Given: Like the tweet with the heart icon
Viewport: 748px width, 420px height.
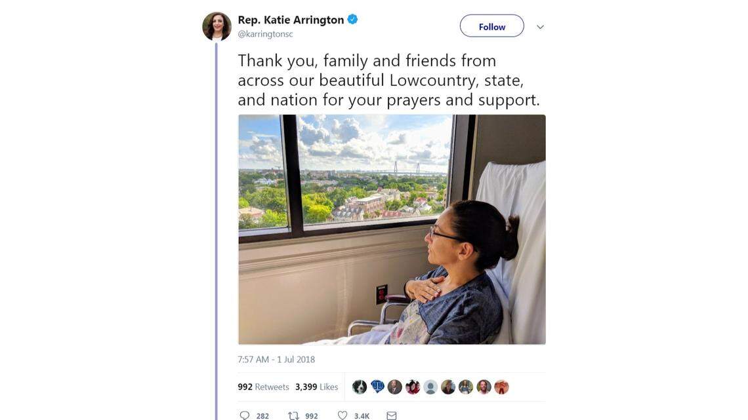Looking at the screenshot, I should tap(342, 415).
